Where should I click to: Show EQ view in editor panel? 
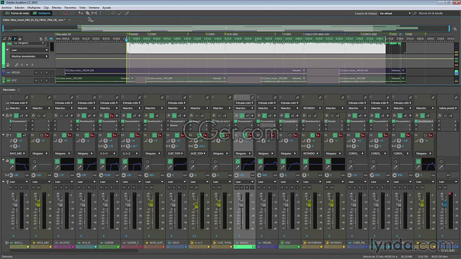point(20,39)
